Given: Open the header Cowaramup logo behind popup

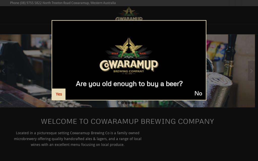Looking at the screenshot, I should [x=129, y=14].
